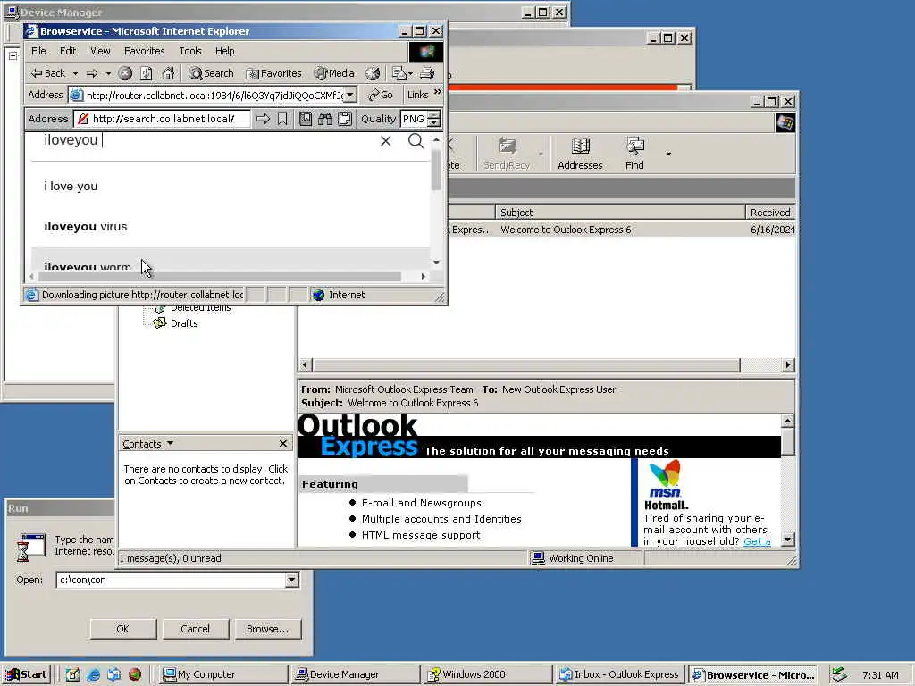Close the Contacts pane
This screenshot has height=686, width=915.
[283, 444]
